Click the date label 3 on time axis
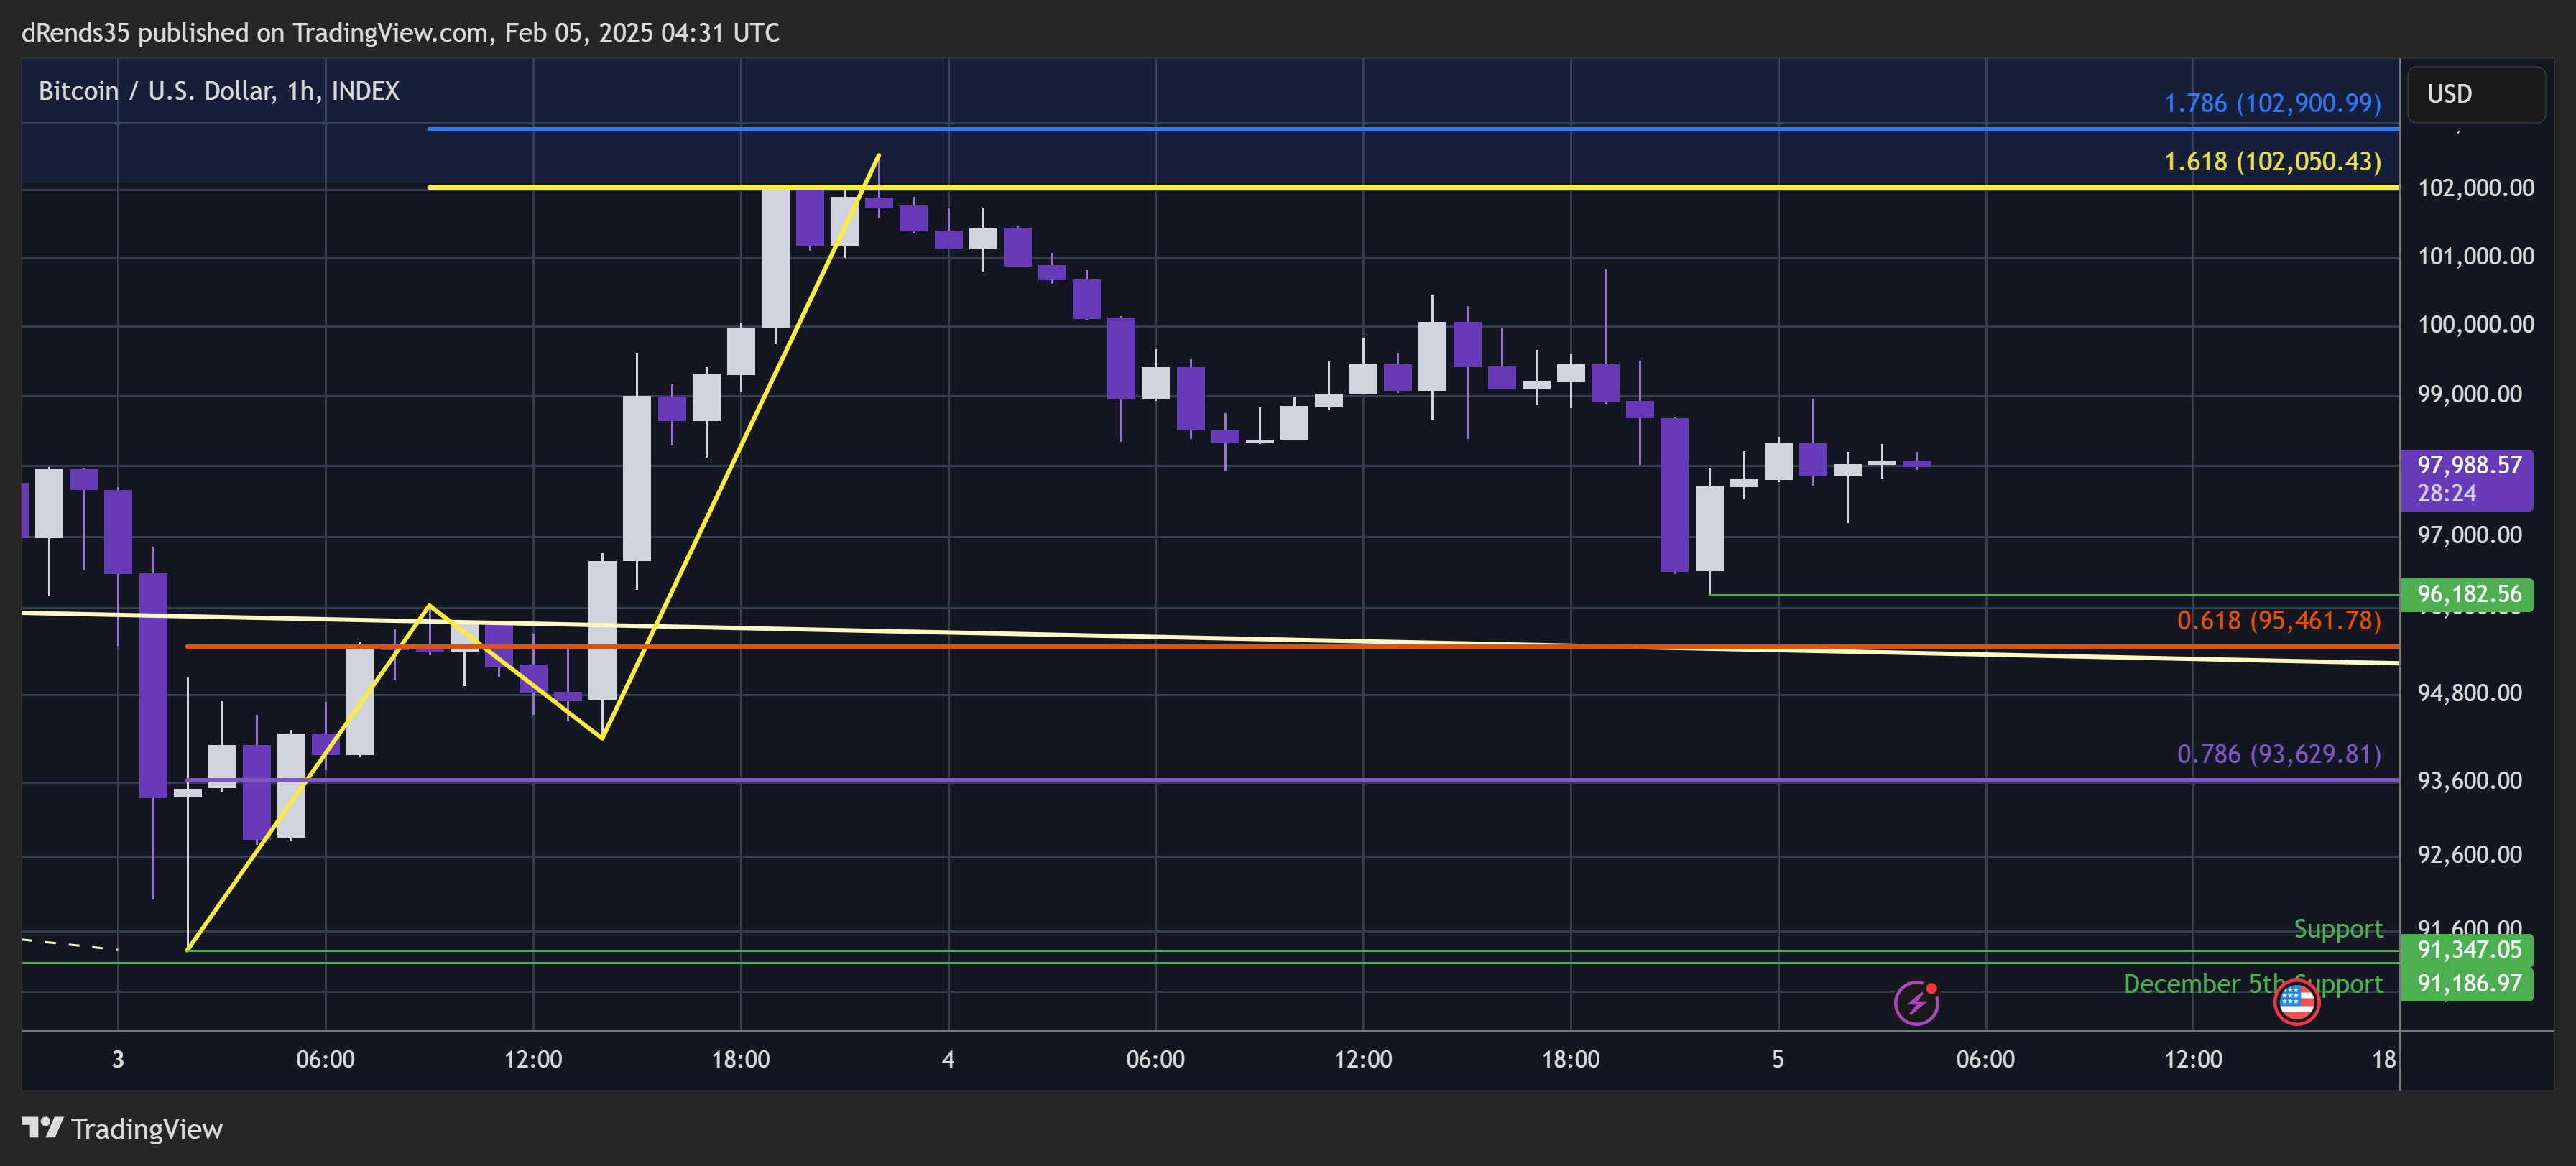 coord(118,1059)
